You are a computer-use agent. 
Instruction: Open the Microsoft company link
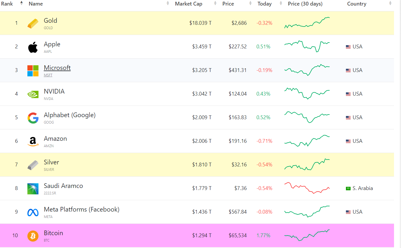[x=57, y=68]
